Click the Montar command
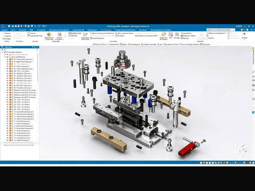 (96, 44)
